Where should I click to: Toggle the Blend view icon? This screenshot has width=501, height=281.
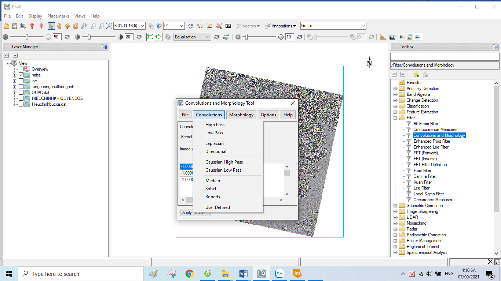[x=402, y=37]
